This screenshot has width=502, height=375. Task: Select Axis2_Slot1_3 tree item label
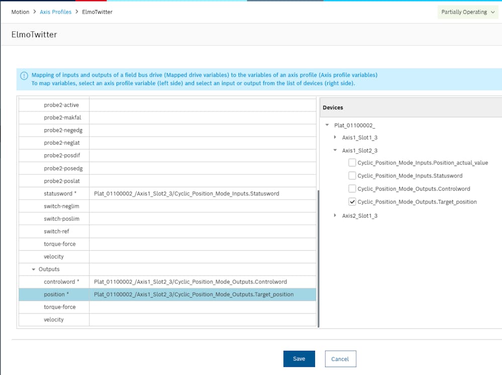point(359,216)
